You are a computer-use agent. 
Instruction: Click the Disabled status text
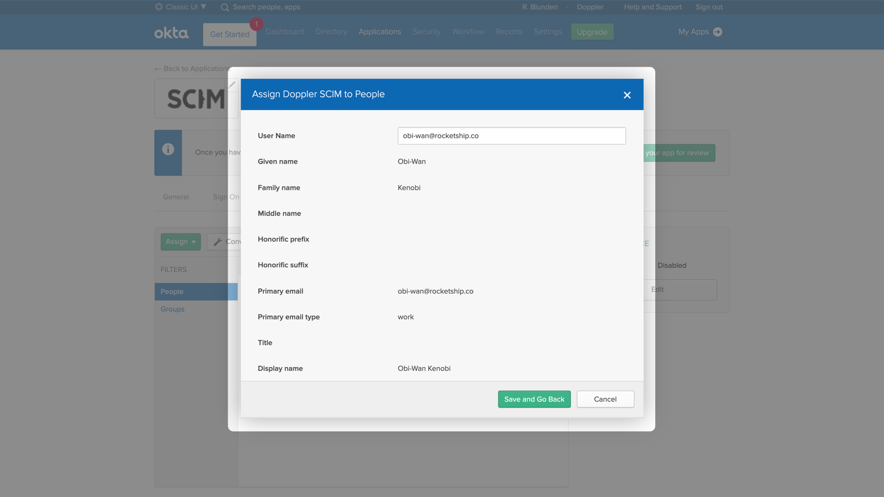[x=671, y=265]
